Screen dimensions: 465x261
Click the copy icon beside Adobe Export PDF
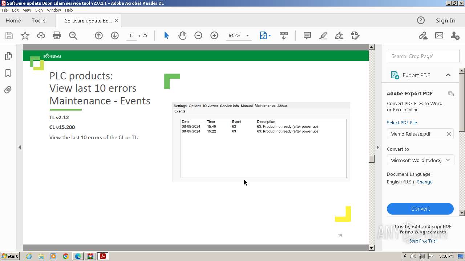pos(451,94)
